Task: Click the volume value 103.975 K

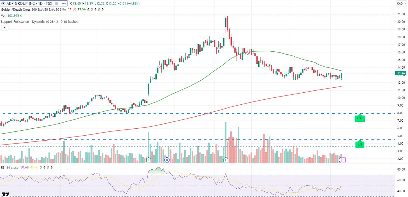Action: click(x=15, y=16)
